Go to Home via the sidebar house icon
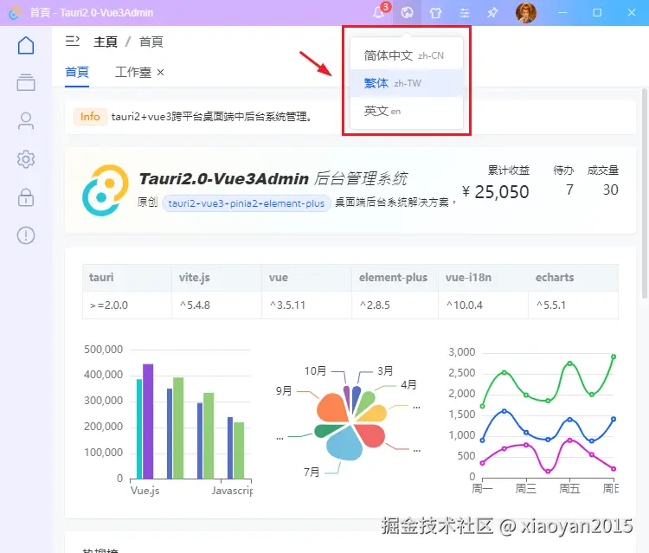This screenshot has width=649, height=553. point(26,45)
